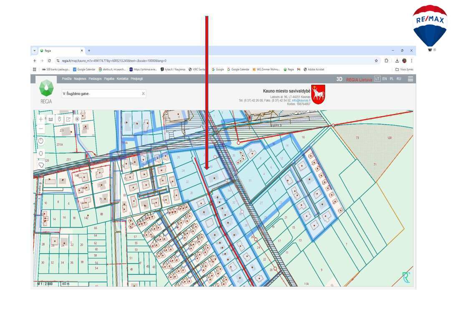
Task: Switch map to 3D view
Action: click(x=339, y=79)
